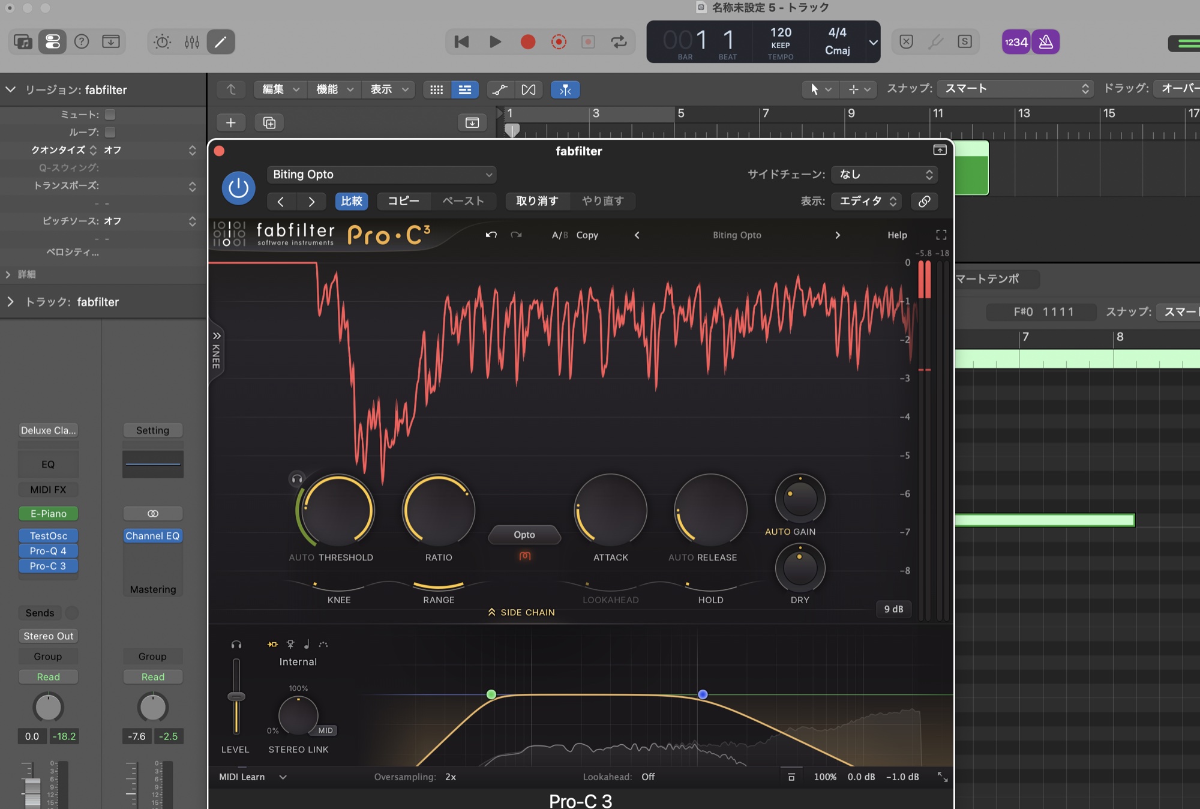Screen dimensions: 1200x809
Task: Click the Opto compression style button
Action: click(524, 535)
